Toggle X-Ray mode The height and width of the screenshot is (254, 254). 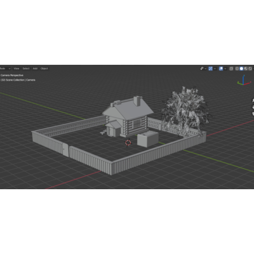point(231,69)
